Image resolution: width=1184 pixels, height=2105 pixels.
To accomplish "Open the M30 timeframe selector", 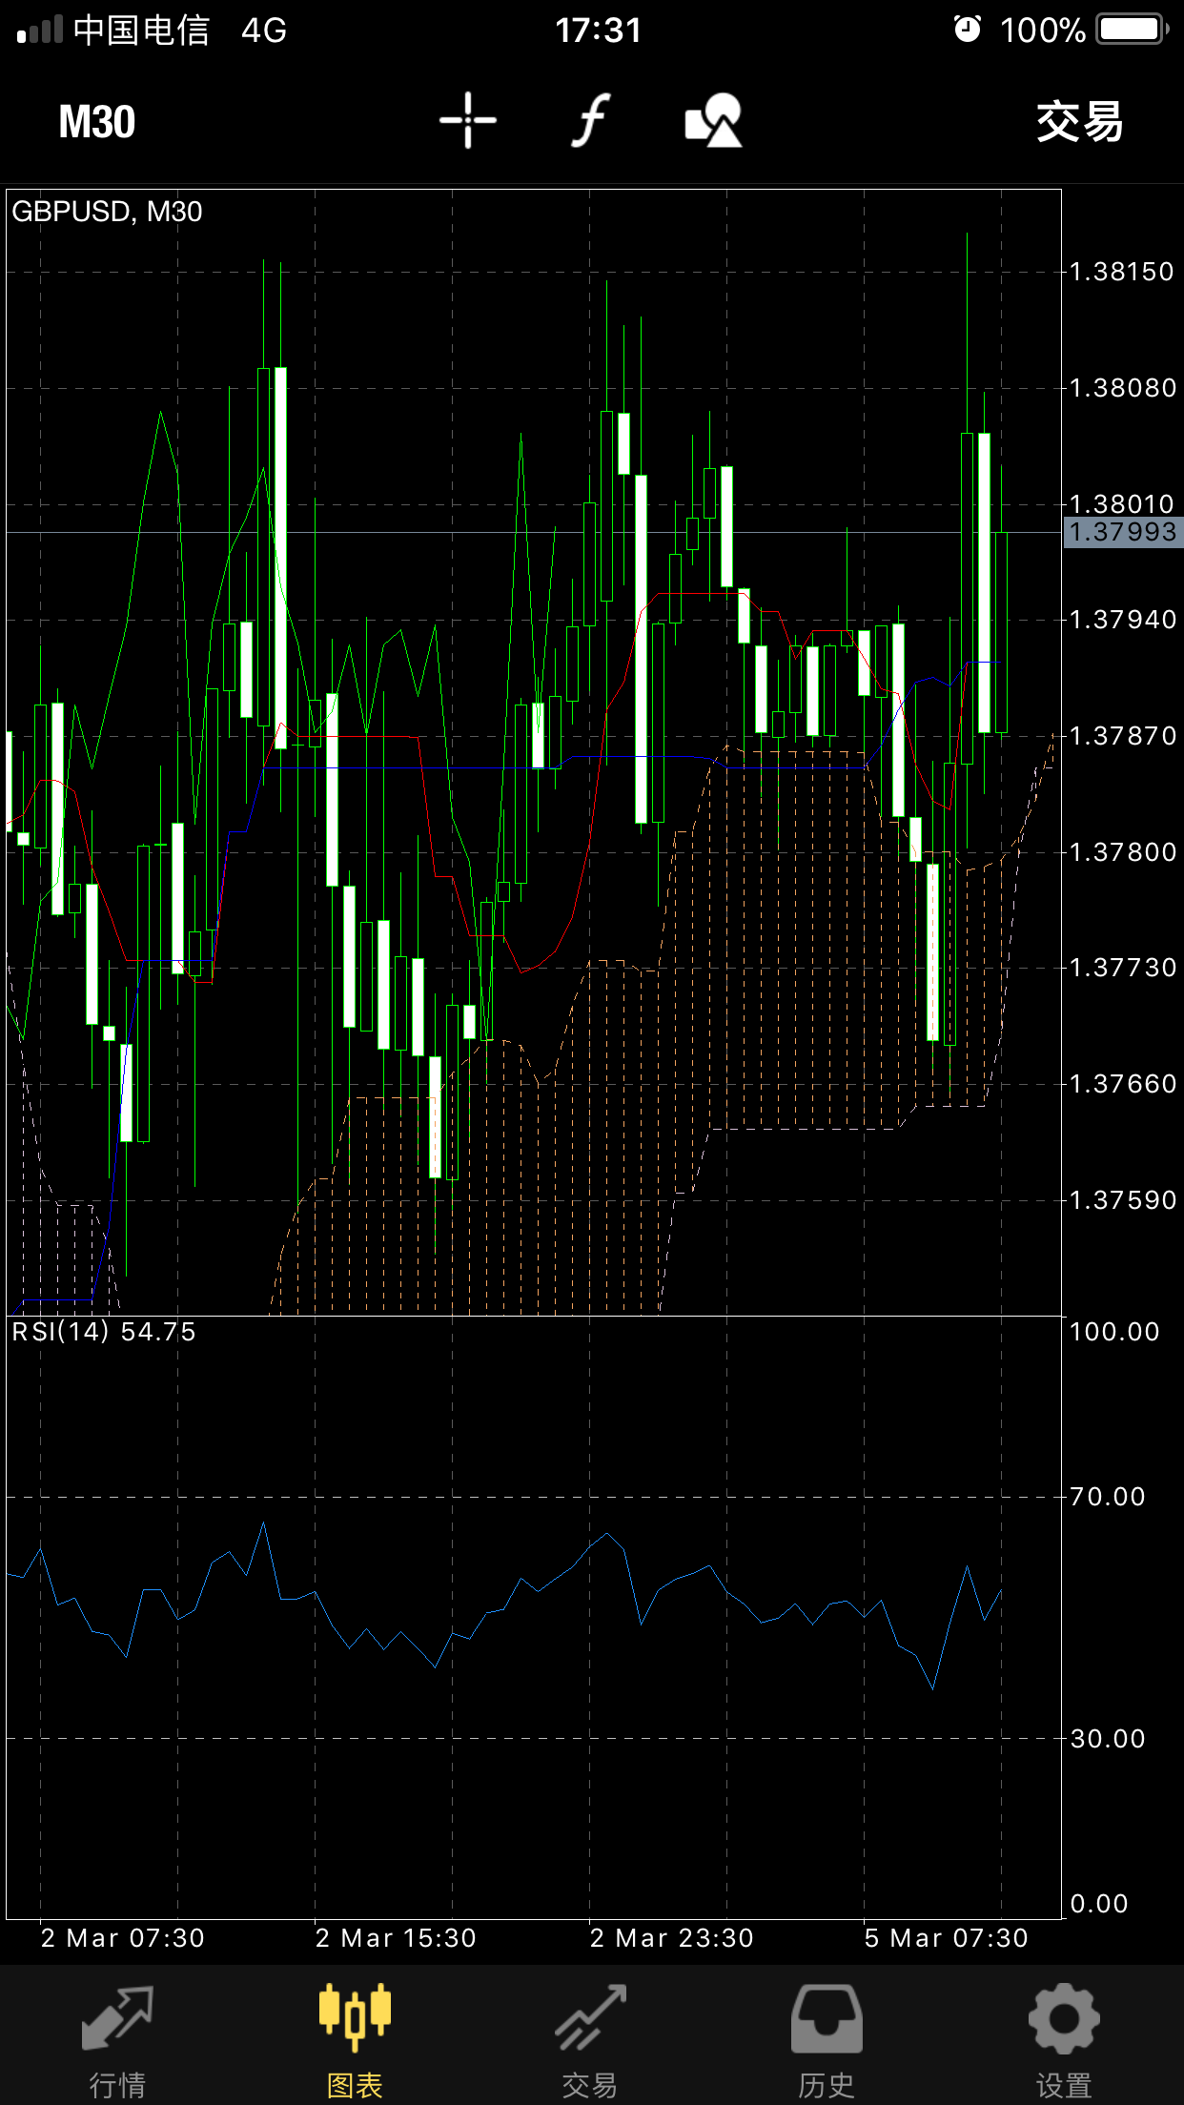I will [97, 122].
